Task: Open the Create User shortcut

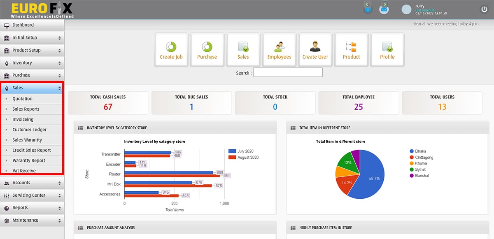Action: (315, 50)
